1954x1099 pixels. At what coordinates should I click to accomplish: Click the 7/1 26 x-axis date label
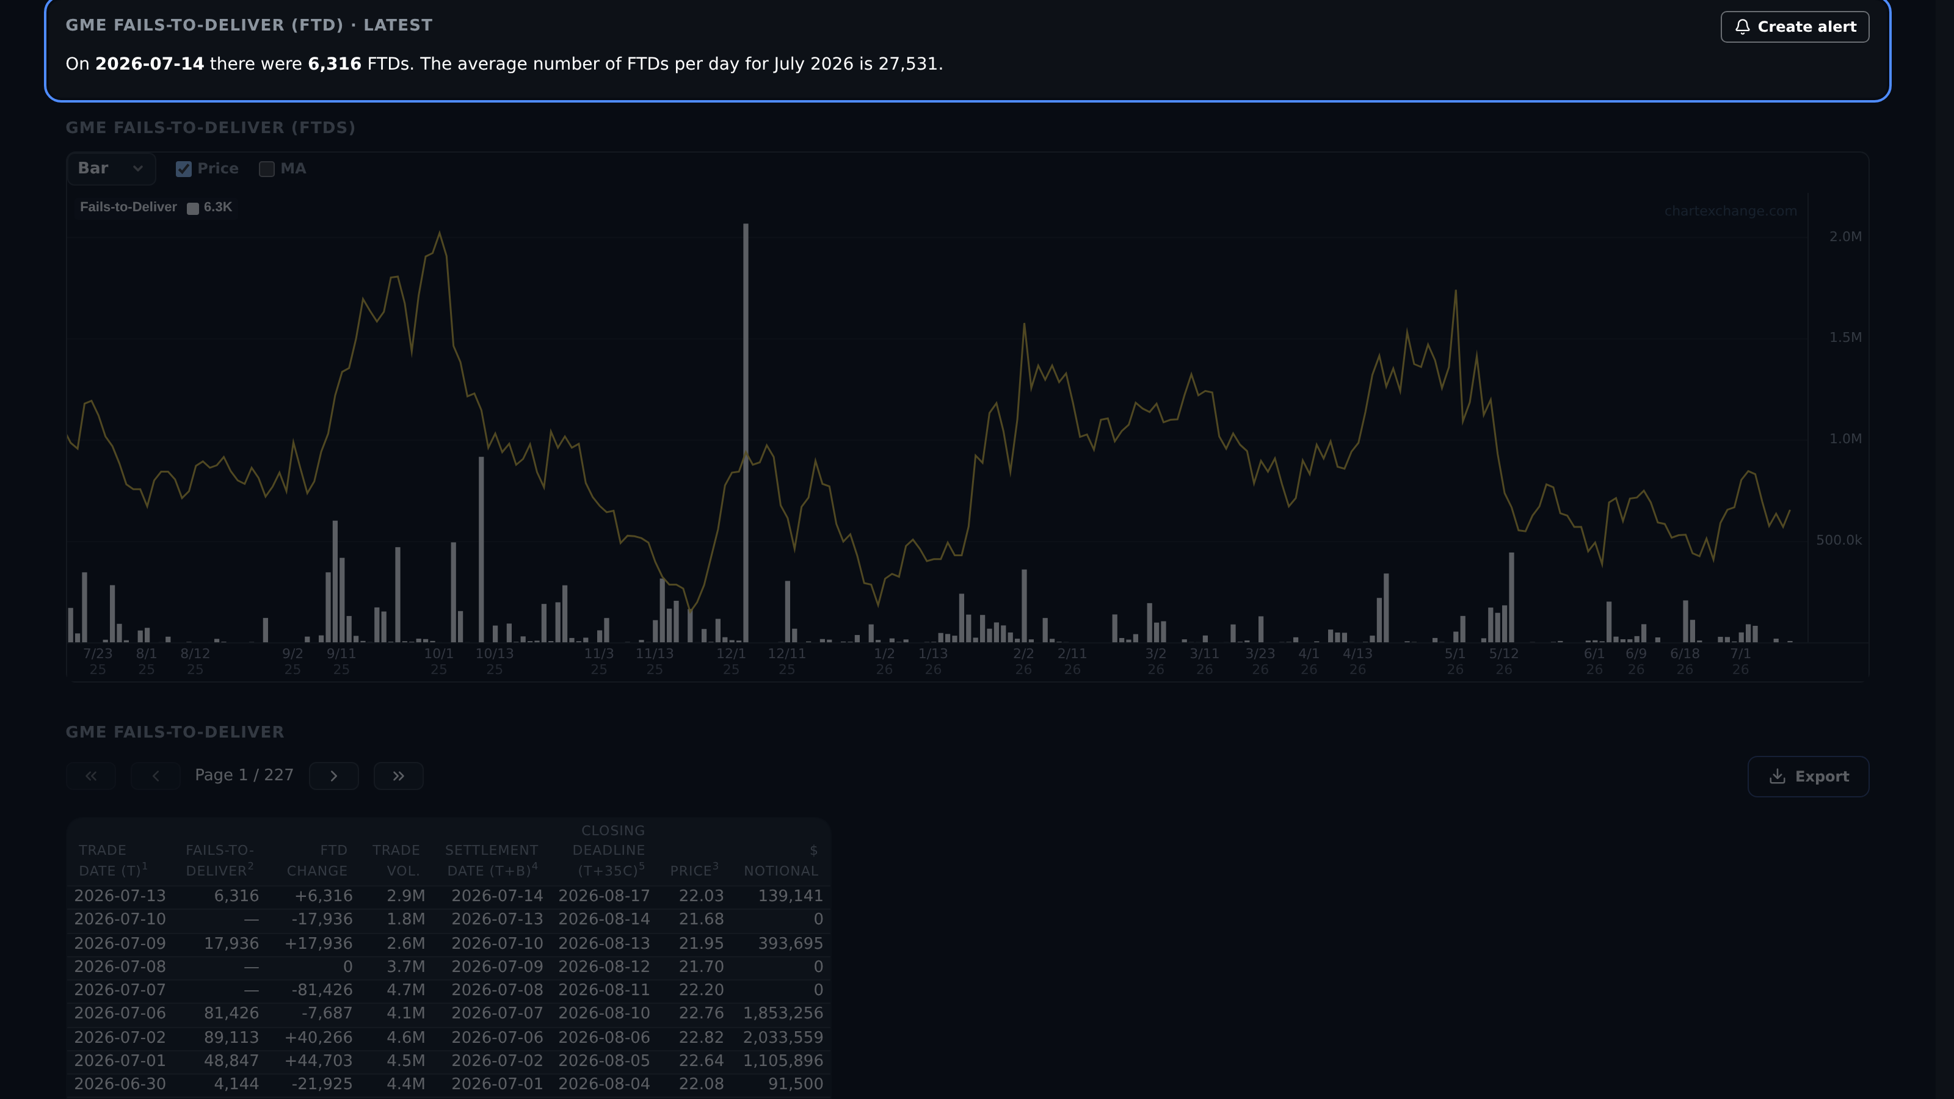pyautogui.click(x=1740, y=661)
